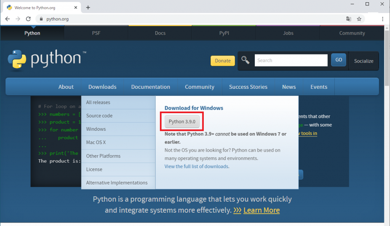Open the About navigation menu
The width and height of the screenshot is (390, 226).
click(x=66, y=87)
